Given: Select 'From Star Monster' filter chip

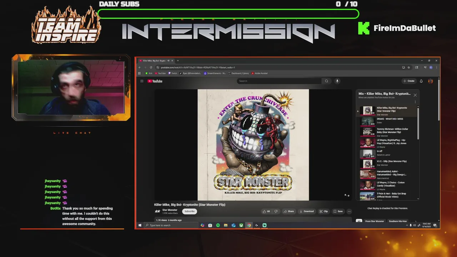Looking at the screenshot, I should pos(375,221).
